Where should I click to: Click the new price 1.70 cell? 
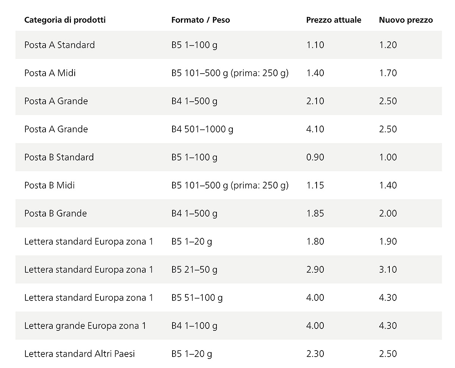[x=388, y=73]
